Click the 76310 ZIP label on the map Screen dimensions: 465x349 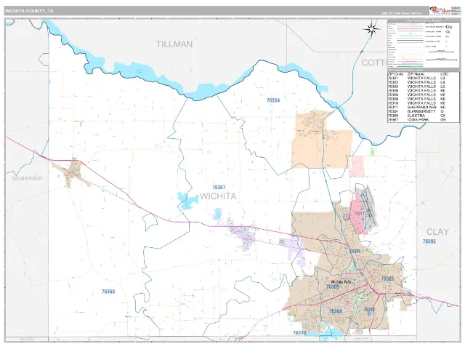[x=299, y=333]
